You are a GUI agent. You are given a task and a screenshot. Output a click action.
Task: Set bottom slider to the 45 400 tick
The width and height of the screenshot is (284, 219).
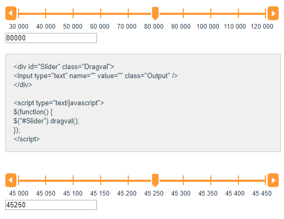[238, 180]
